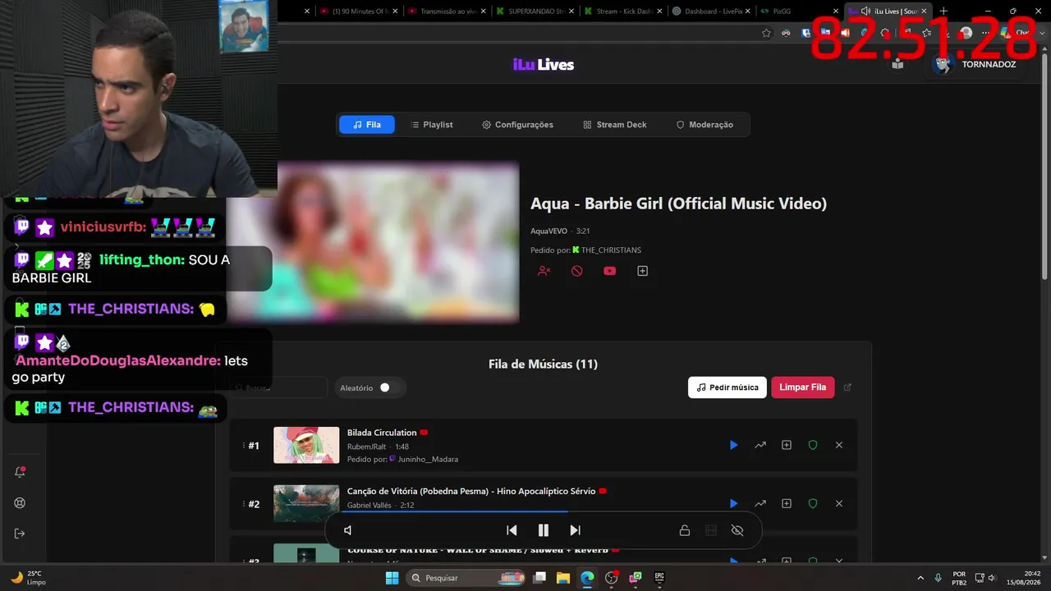Viewport: 1051px width, 591px height.
Task: Click requester name THE_CHRISTIANS under Barbie Girl
Action: tap(611, 250)
